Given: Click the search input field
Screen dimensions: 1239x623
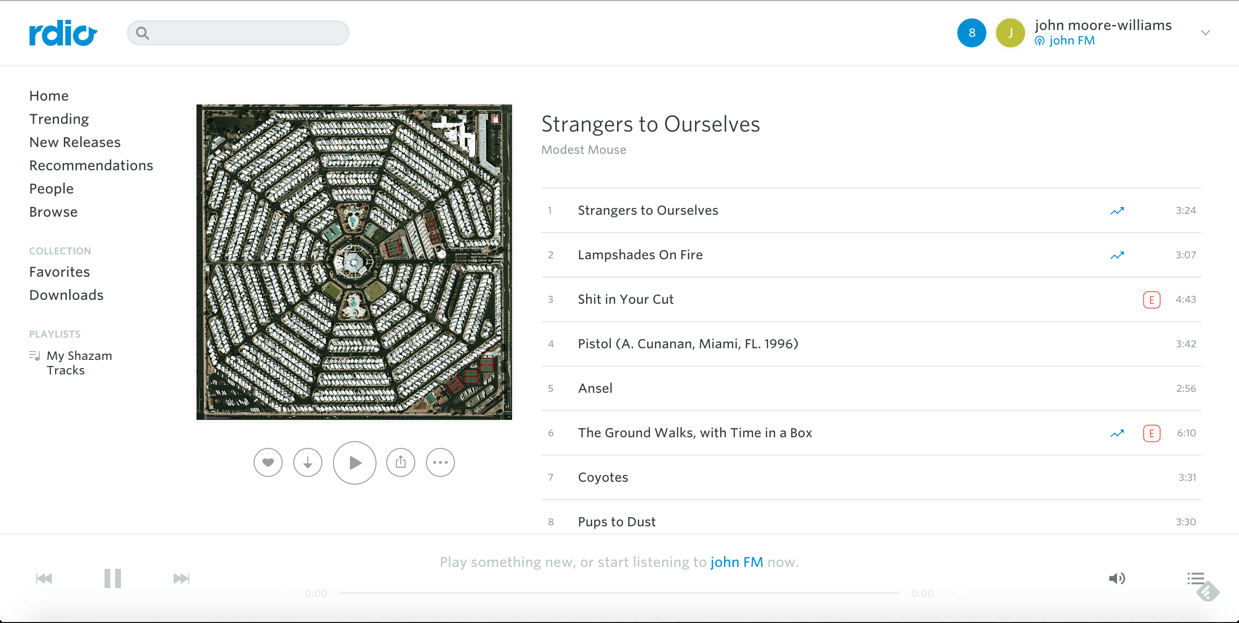Looking at the screenshot, I should click(238, 33).
